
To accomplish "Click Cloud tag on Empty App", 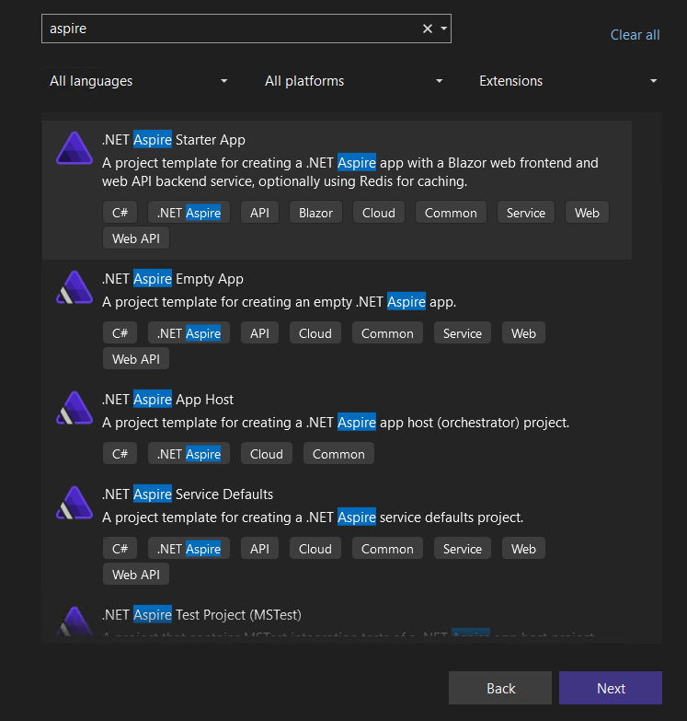I will (315, 333).
